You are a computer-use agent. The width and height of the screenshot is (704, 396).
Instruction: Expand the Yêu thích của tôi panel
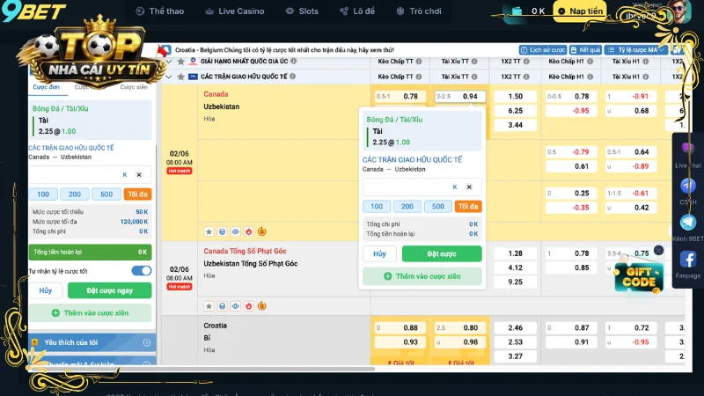92,342
